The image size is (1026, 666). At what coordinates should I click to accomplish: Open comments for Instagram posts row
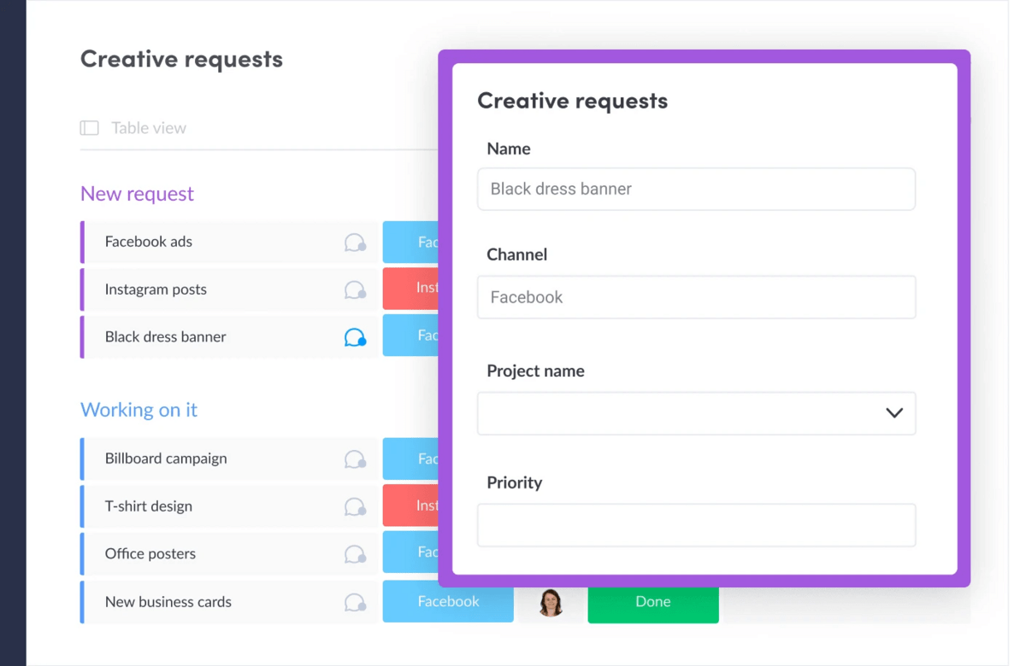click(355, 290)
